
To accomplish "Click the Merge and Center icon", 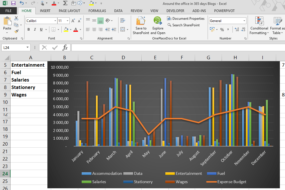I will (x=123, y=29).
